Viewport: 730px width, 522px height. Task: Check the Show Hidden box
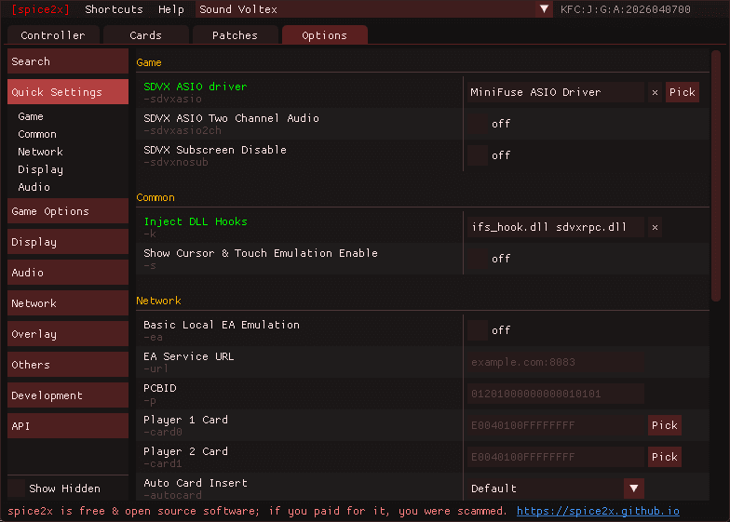(x=17, y=489)
